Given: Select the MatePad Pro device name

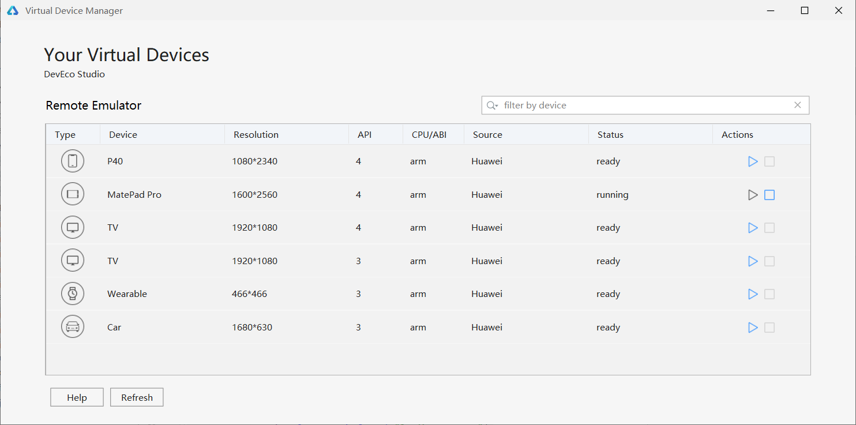Looking at the screenshot, I should [134, 195].
